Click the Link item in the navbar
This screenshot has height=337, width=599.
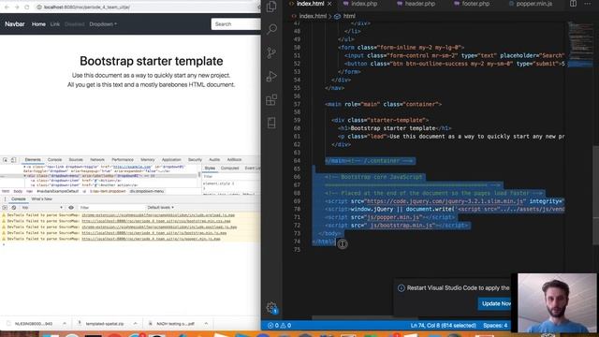(55, 24)
